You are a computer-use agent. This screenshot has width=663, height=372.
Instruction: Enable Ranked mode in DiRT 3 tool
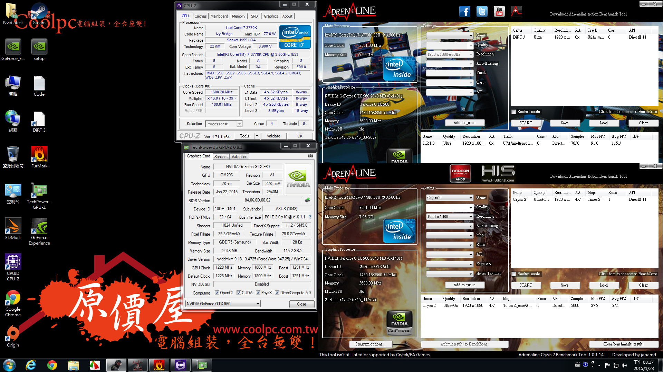pyautogui.click(x=514, y=112)
